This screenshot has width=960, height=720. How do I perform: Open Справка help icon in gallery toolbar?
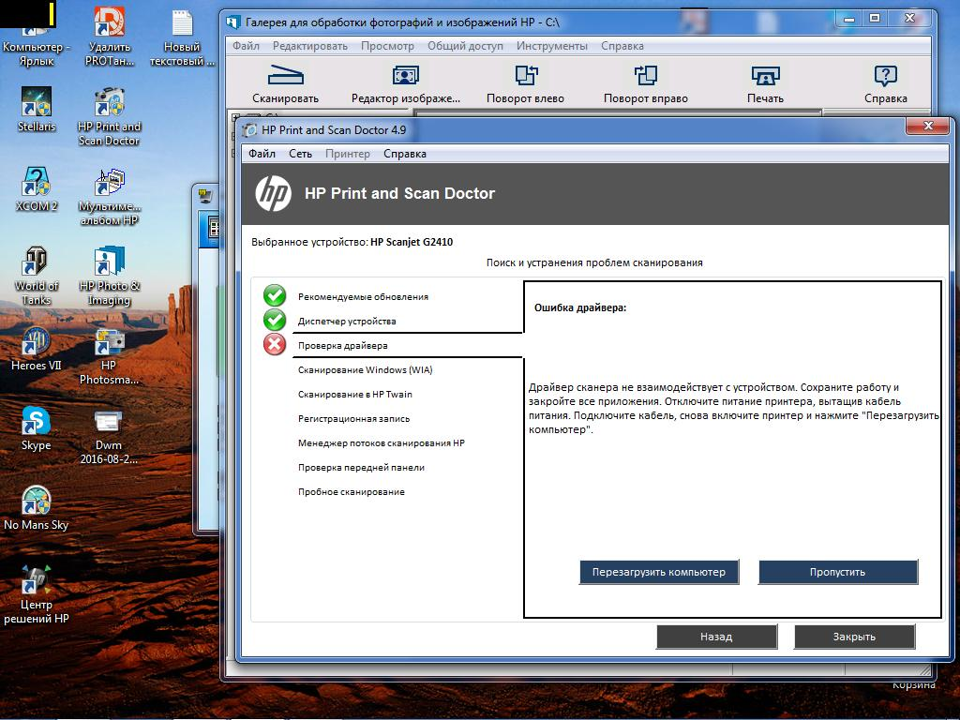(885, 75)
